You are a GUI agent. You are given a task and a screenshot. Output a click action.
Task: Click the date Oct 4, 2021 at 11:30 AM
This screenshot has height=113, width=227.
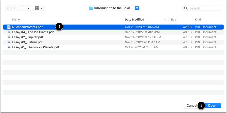pos(142,47)
